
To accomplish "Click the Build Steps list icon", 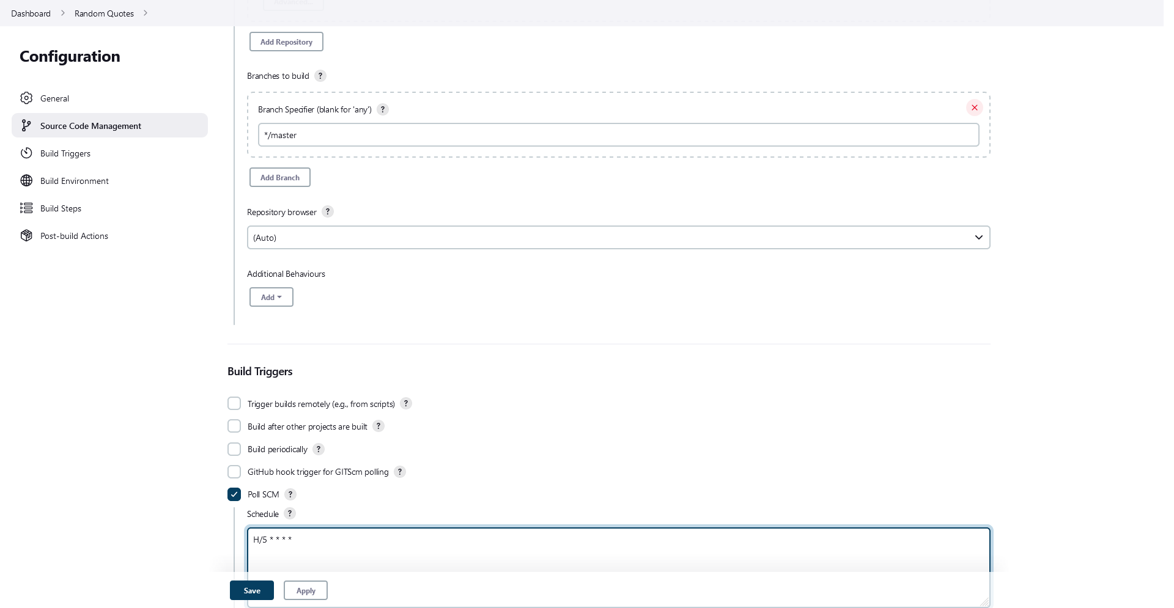I will click(x=26, y=208).
